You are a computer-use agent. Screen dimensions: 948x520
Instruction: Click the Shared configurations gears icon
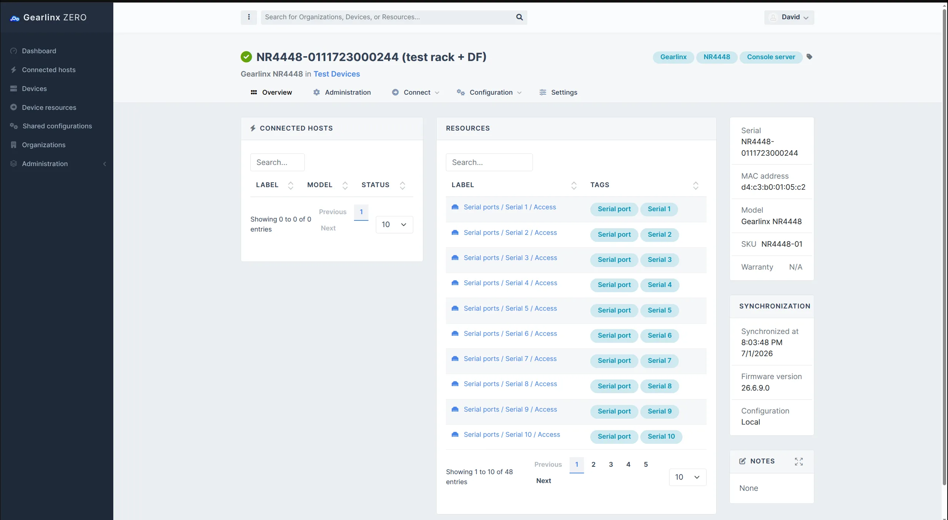[14, 126]
